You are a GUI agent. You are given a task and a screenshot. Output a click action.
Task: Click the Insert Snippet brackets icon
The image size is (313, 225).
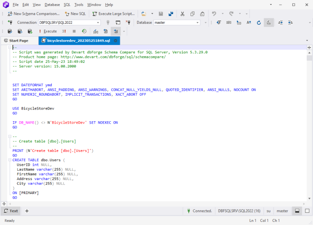(229, 22)
